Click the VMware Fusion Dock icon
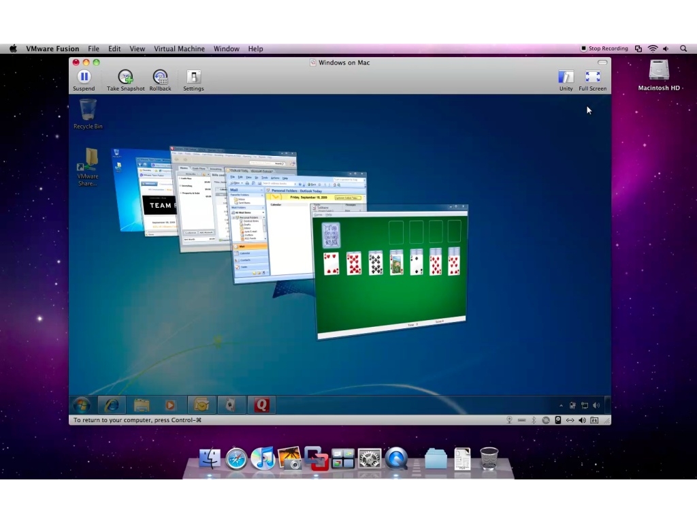This screenshot has height=523, width=697. tap(316, 458)
